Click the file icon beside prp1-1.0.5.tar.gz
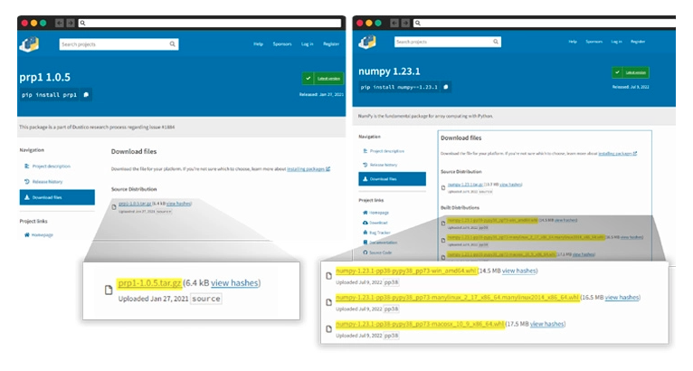Image resolution: width=693 pixels, height=371 pixels. pyautogui.click(x=114, y=206)
